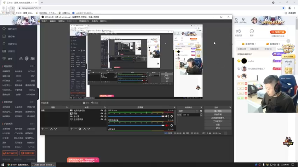Move scene up with the up arrow
Image resolution: width=298 pixels, height=167 pixels.
point(51,129)
